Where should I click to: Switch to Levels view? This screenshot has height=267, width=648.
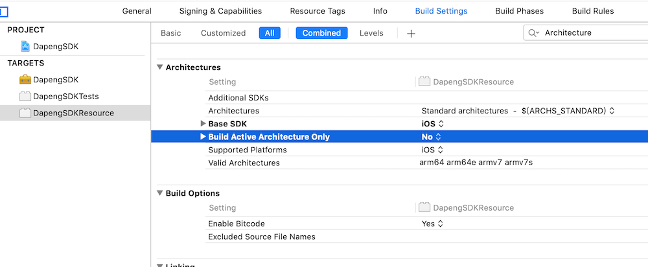pos(371,33)
